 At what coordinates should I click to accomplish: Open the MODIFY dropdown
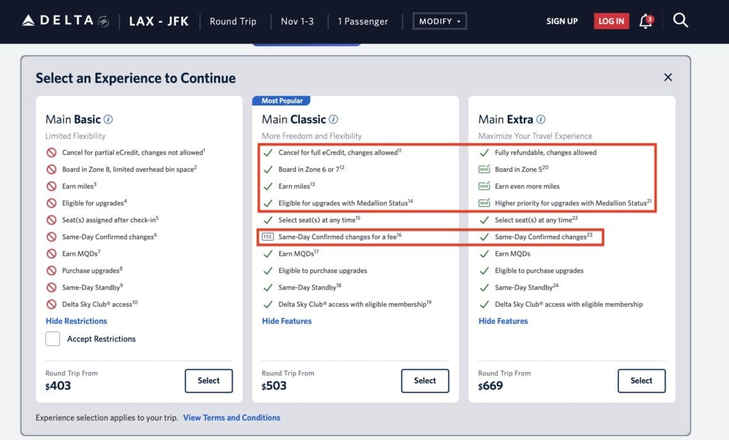pyautogui.click(x=439, y=20)
